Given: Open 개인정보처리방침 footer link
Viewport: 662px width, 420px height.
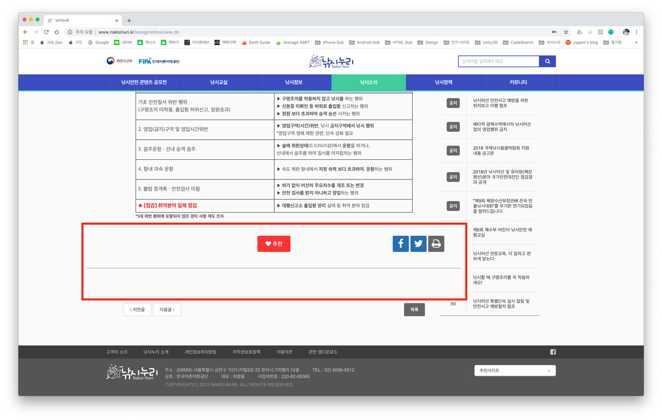Looking at the screenshot, I should pyautogui.click(x=200, y=352).
